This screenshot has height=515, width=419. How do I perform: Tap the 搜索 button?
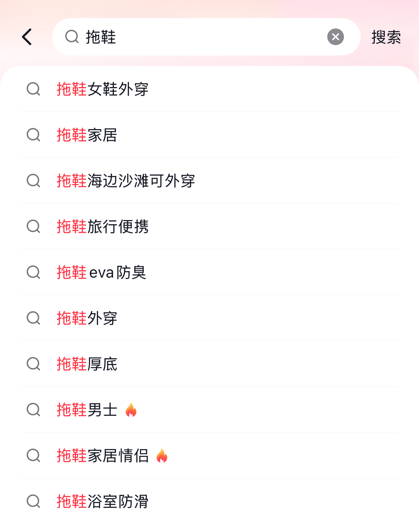coord(386,37)
